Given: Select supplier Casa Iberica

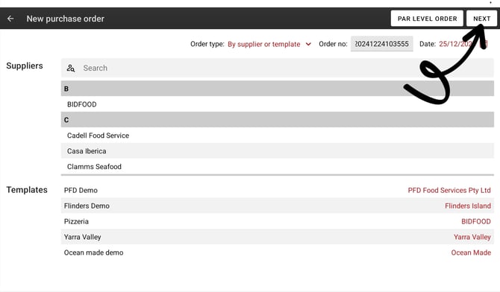Looking at the screenshot, I should tap(277, 151).
